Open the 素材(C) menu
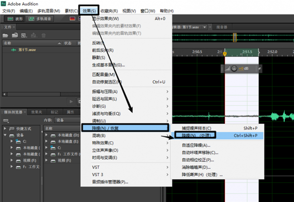The image size is (294, 202). tap(71, 11)
